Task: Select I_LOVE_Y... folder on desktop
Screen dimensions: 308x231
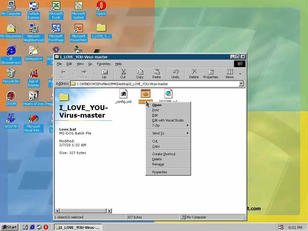Action: coord(101,31)
